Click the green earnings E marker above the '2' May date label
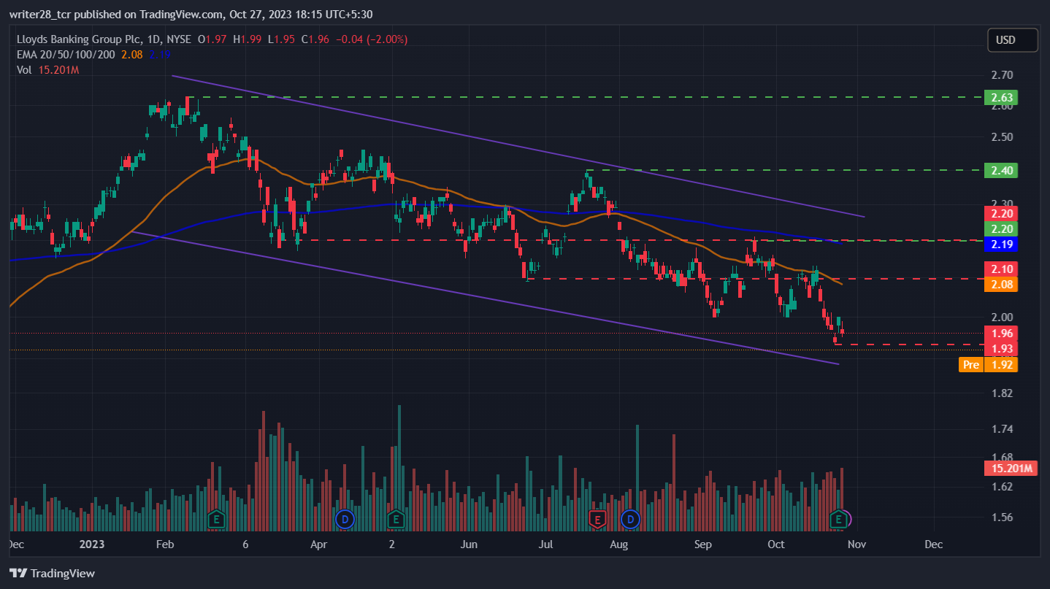The height and width of the screenshot is (589, 1050). click(x=396, y=520)
